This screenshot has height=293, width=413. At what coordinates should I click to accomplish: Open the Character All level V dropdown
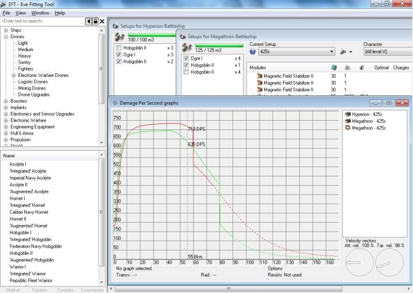click(x=388, y=52)
